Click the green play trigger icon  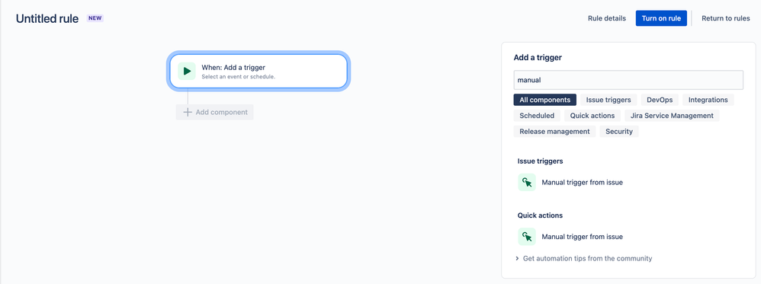(186, 72)
